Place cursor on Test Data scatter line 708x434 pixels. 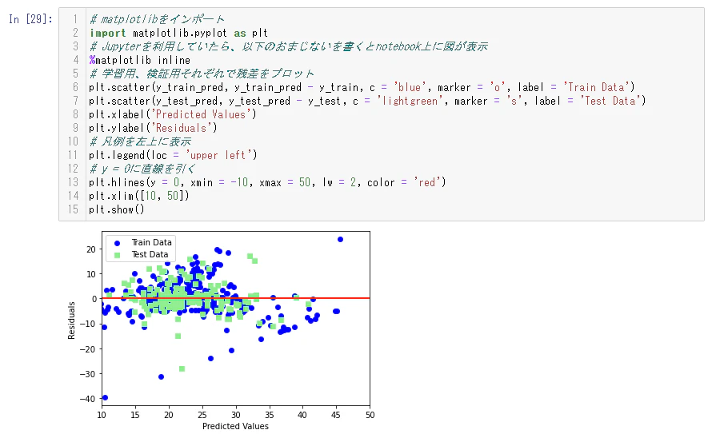pos(367,101)
